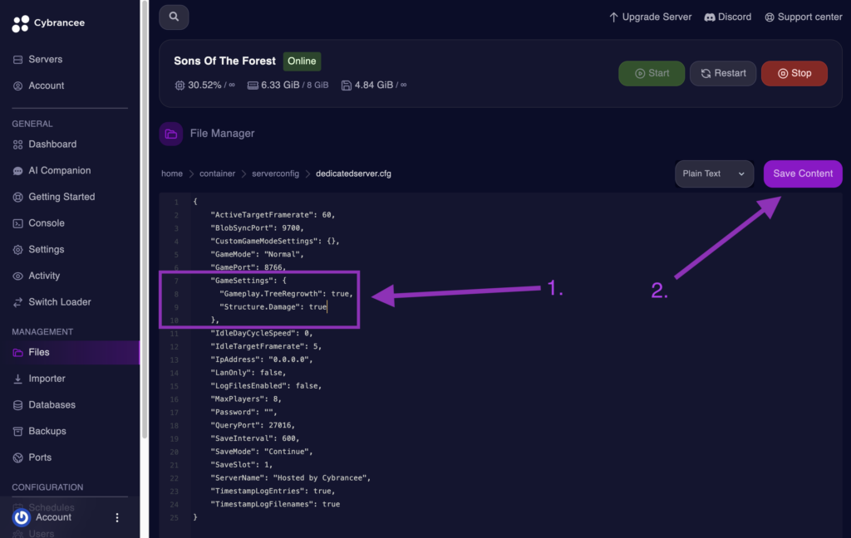
Task: Click the CPU usage icon
Action: click(x=180, y=86)
